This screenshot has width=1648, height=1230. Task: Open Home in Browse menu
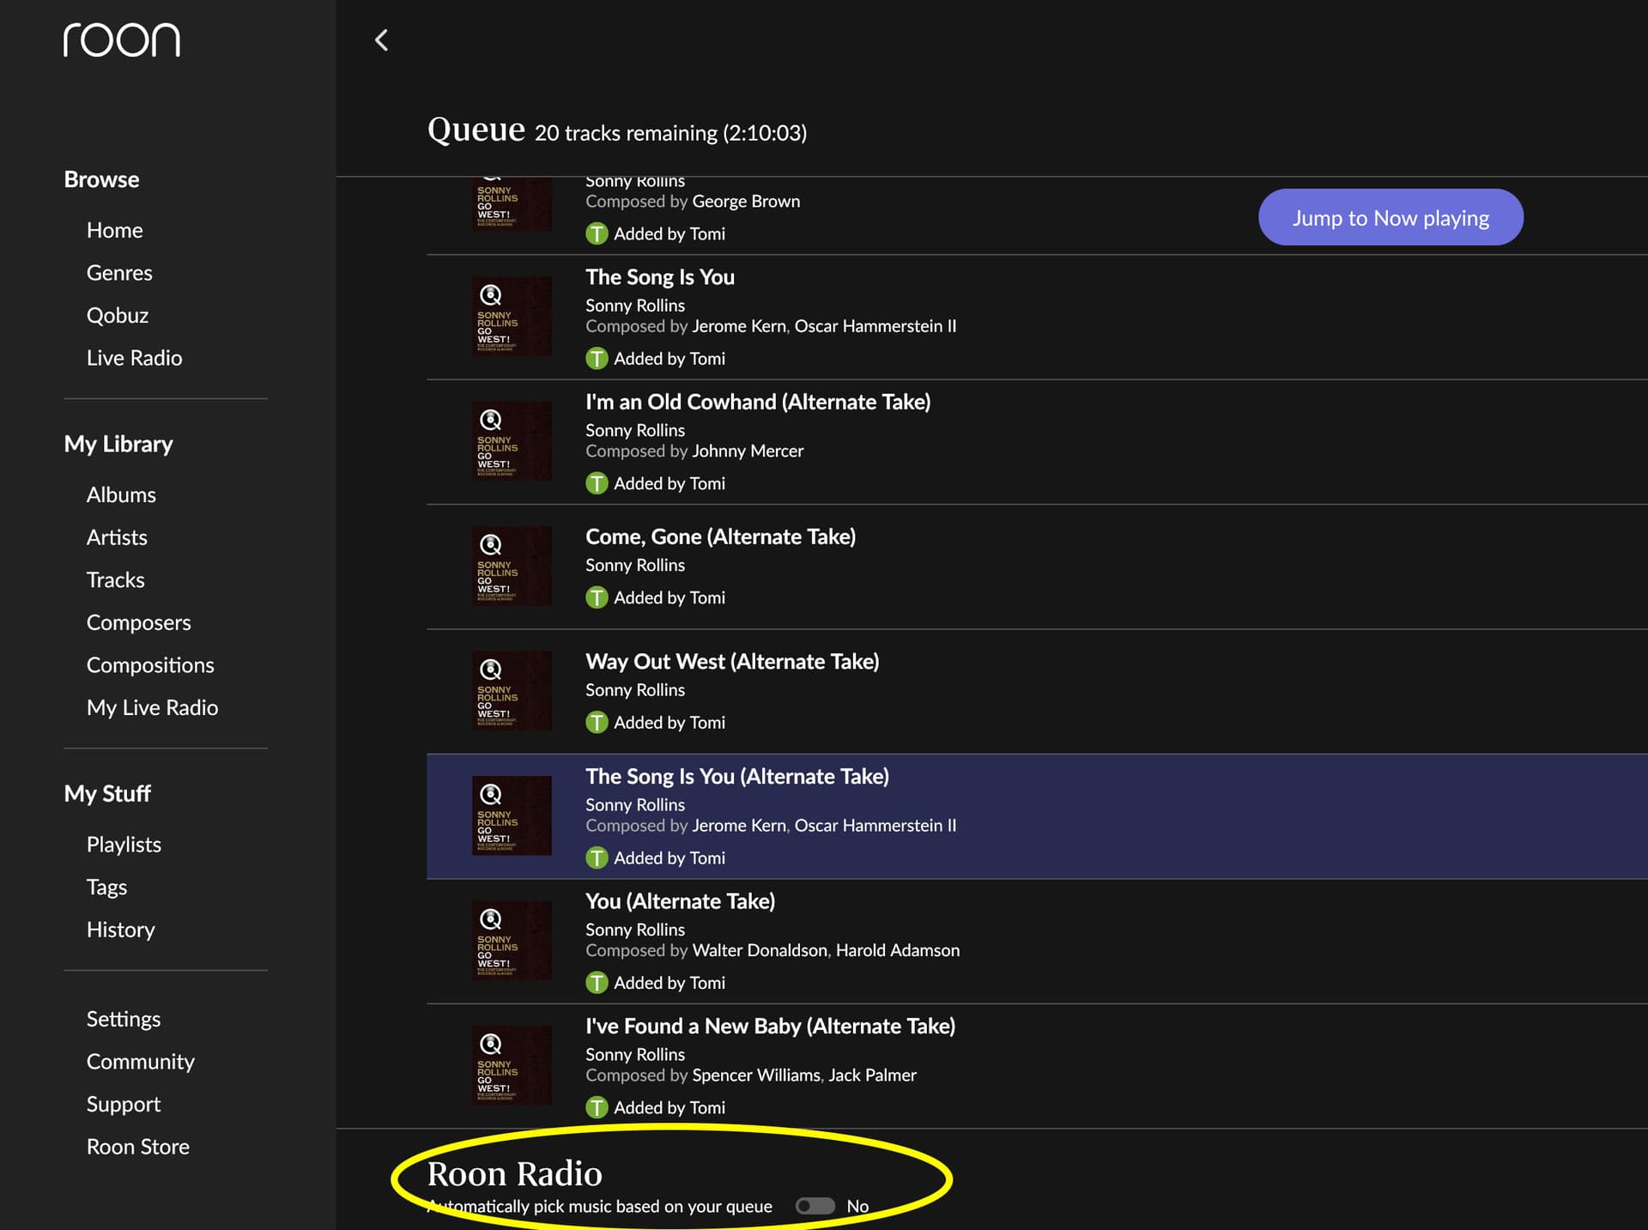[114, 230]
